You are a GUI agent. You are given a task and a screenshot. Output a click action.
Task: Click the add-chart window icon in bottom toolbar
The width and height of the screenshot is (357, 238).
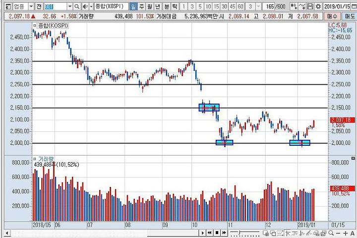coord(266,233)
